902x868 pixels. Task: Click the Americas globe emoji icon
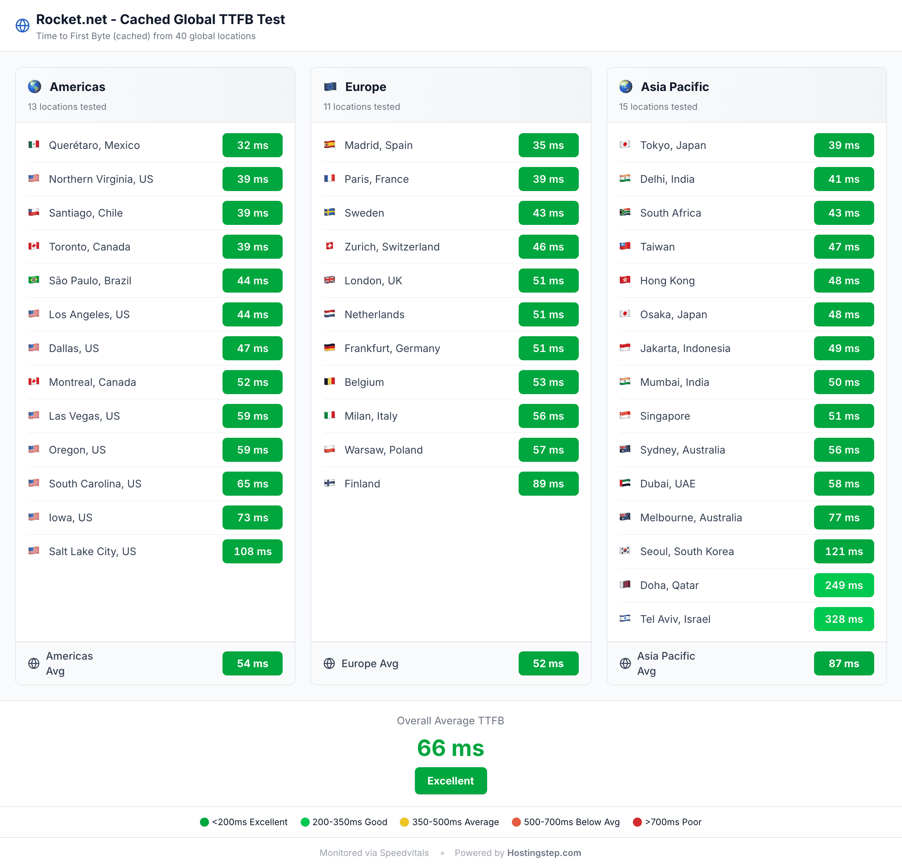coord(35,86)
